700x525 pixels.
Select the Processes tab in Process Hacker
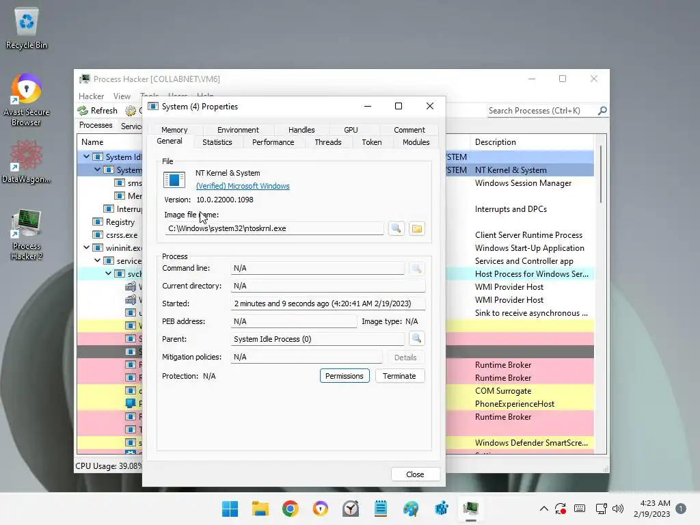[x=96, y=126]
